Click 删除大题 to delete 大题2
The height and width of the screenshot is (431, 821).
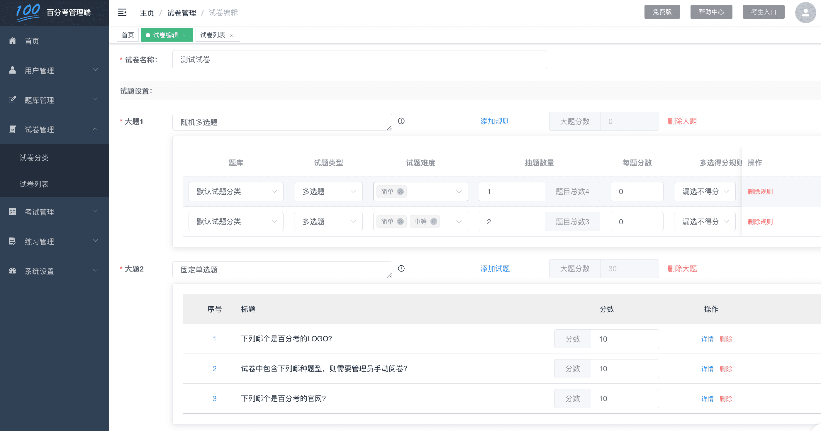click(682, 269)
